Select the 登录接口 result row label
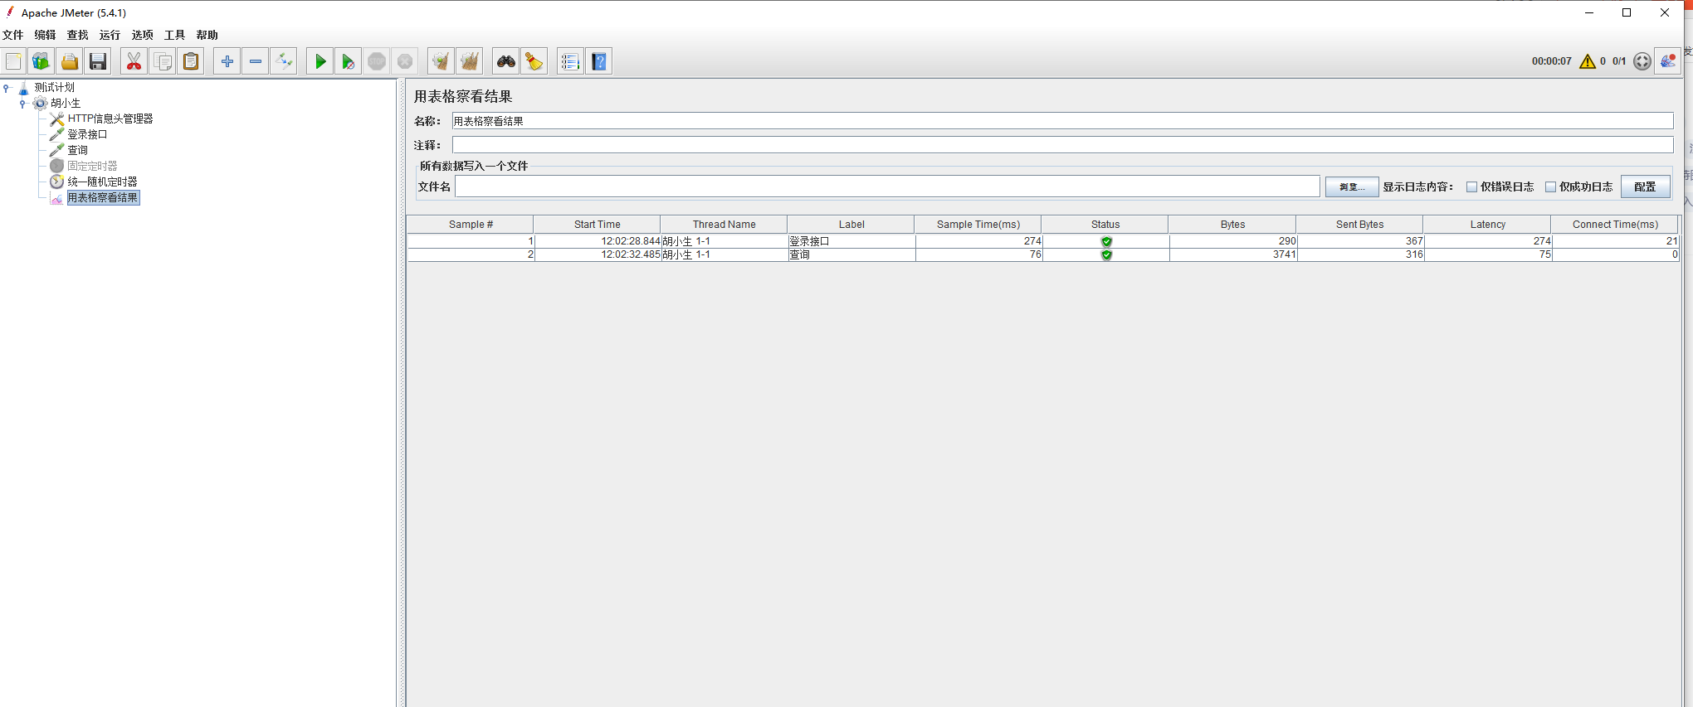The width and height of the screenshot is (1693, 707). point(809,241)
